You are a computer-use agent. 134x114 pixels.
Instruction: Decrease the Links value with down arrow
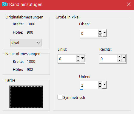tap(78, 60)
